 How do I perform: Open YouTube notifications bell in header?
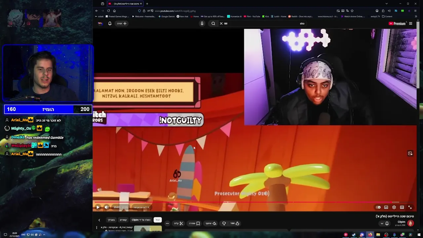click(110, 23)
